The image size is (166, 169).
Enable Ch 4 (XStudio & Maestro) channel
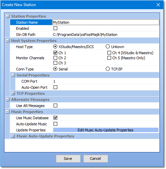coord(109,53)
